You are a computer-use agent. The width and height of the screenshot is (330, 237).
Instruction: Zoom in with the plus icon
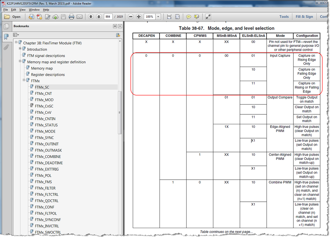[139, 16]
